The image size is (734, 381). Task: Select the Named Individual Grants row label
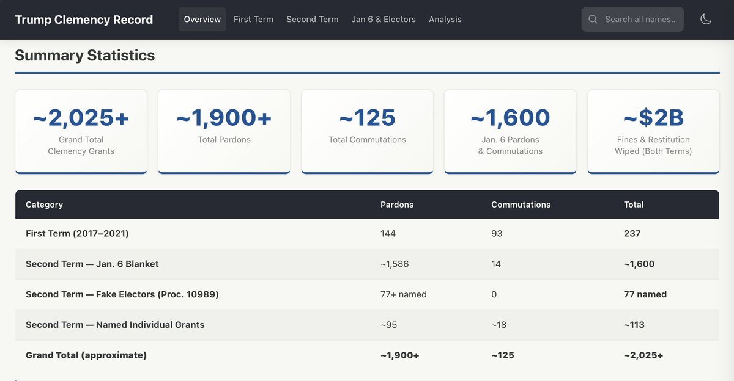click(115, 325)
